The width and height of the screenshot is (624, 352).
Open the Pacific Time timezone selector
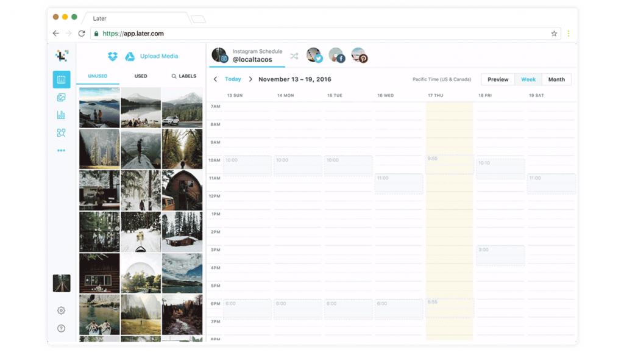tap(442, 80)
